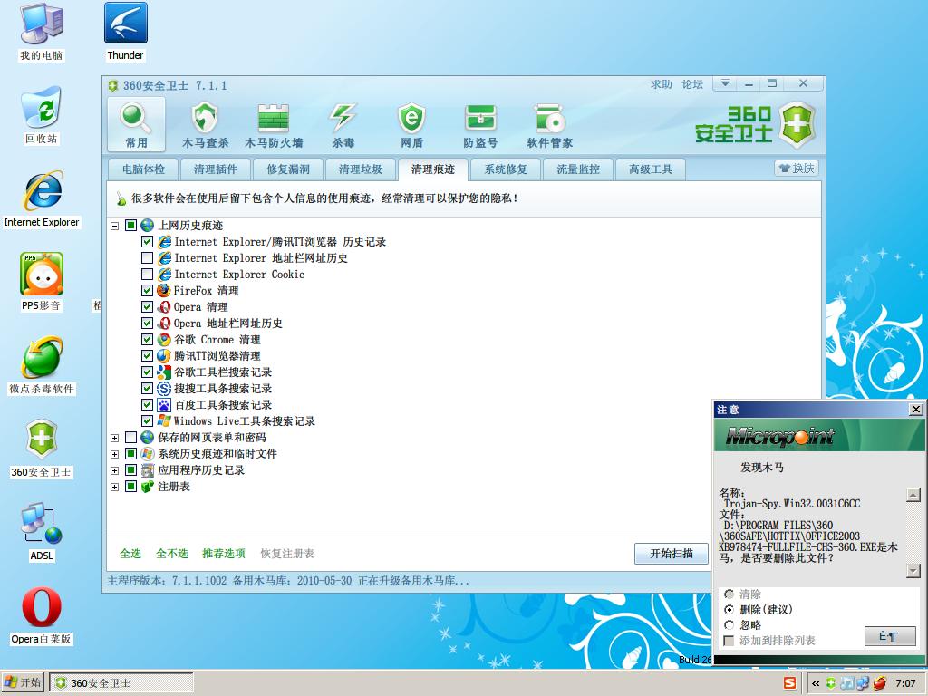Open the Thunder desktop shortcut

tap(125, 32)
